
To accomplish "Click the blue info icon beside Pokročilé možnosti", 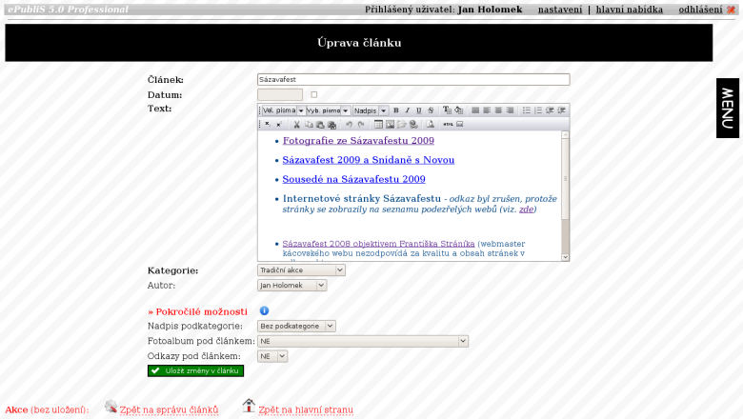I will coord(265,310).
